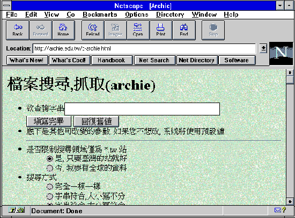Submit the form with 填寫完畢 button
295x218 pixels.
(49, 121)
